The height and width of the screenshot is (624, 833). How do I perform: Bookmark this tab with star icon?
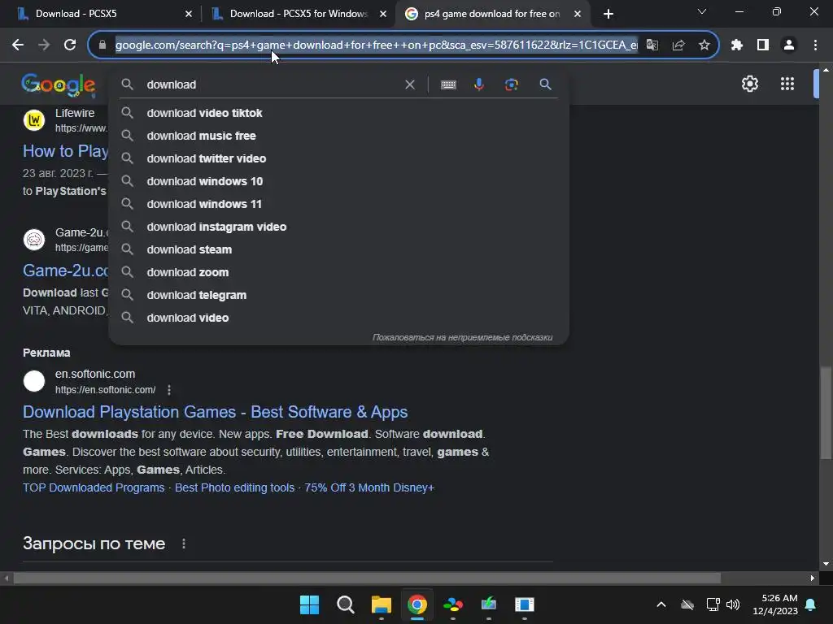tap(704, 45)
